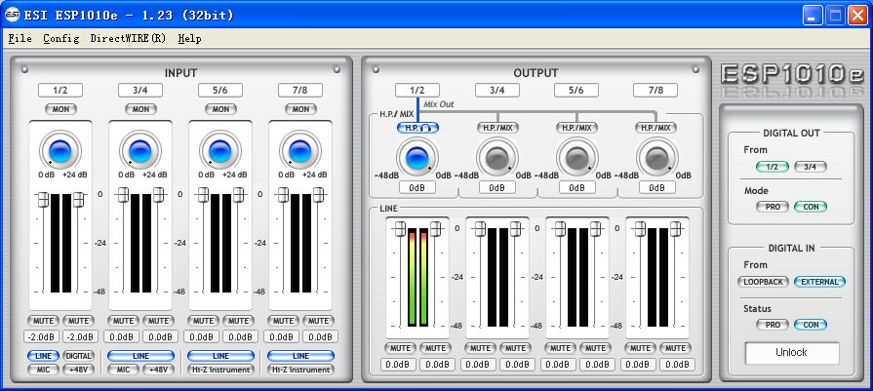Select Hi-Z Instrument for input 5/6
The image size is (873, 391).
(x=221, y=370)
